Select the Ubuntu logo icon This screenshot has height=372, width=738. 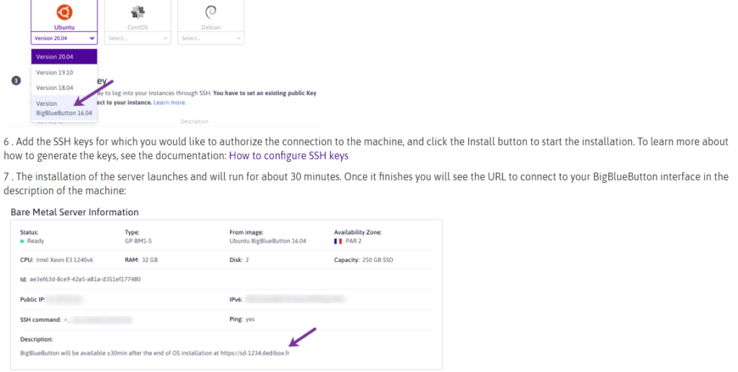point(64,12)
